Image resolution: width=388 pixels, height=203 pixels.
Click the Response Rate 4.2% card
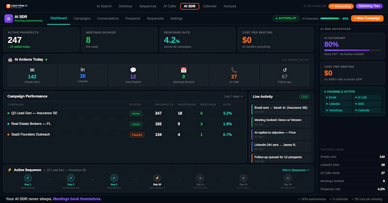point(197,40)
